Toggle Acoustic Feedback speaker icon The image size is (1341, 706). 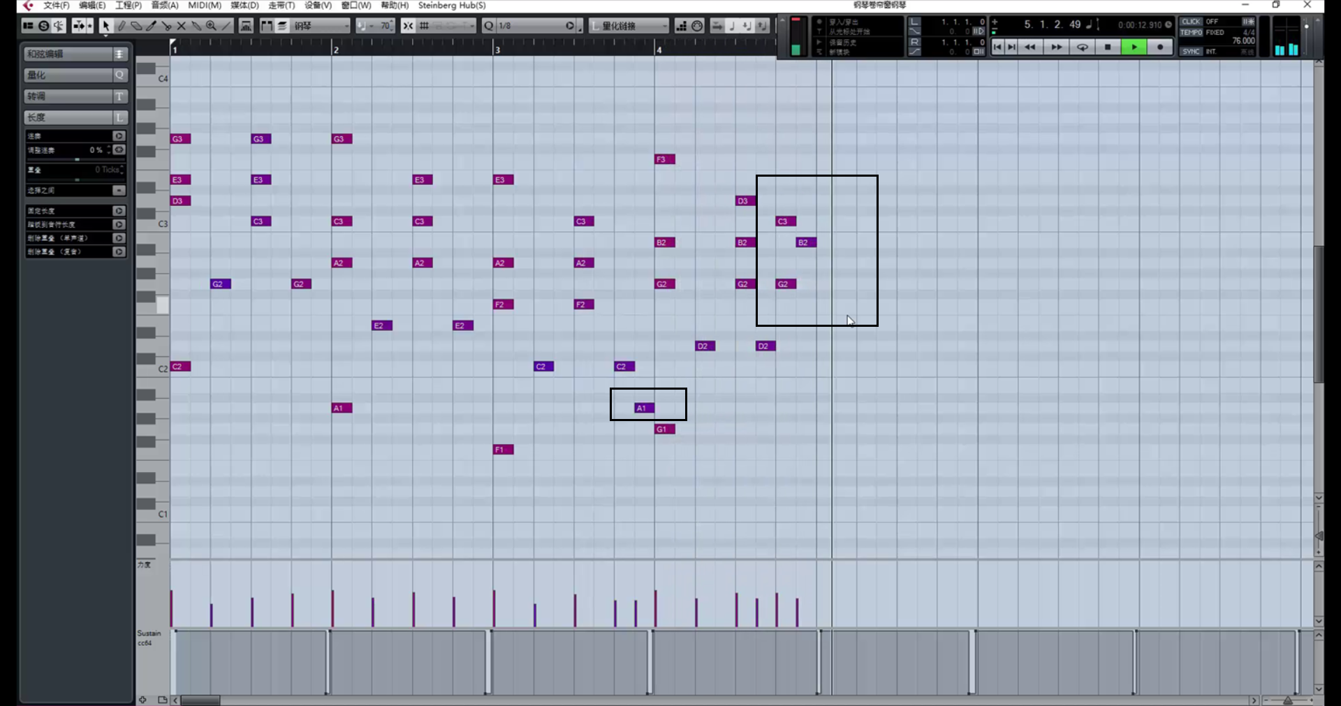click(x=59, y=26)
